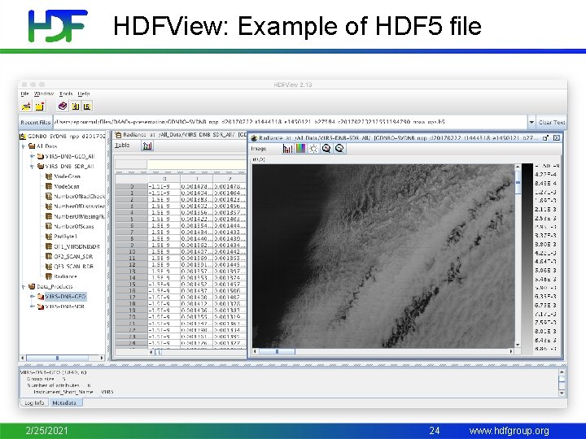Image resolution: width=586 pixels, height=439 pixels.
Task: Click the file root icon in tree
Action: click(x=23, y=137)
